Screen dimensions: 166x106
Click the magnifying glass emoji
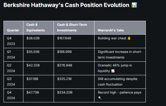(100, 98)
